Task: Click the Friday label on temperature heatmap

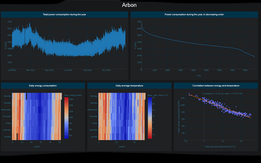Action: point(94,123)
